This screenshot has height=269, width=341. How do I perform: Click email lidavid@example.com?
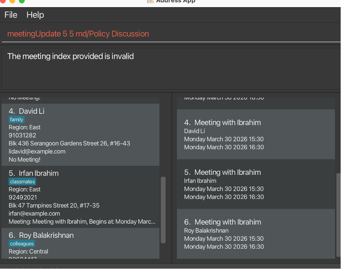(x=37, y=151)
